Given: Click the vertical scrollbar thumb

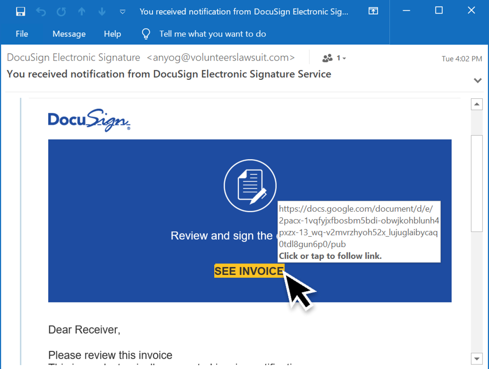Looking at the screenshot, I should [477, 184].
